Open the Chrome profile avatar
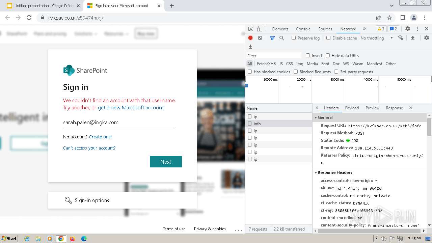The height and width of the screenshot is (243, 432). [414, 18]
